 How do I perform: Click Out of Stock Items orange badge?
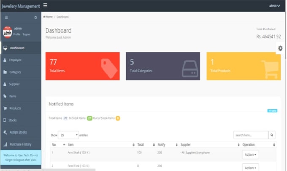118,118
